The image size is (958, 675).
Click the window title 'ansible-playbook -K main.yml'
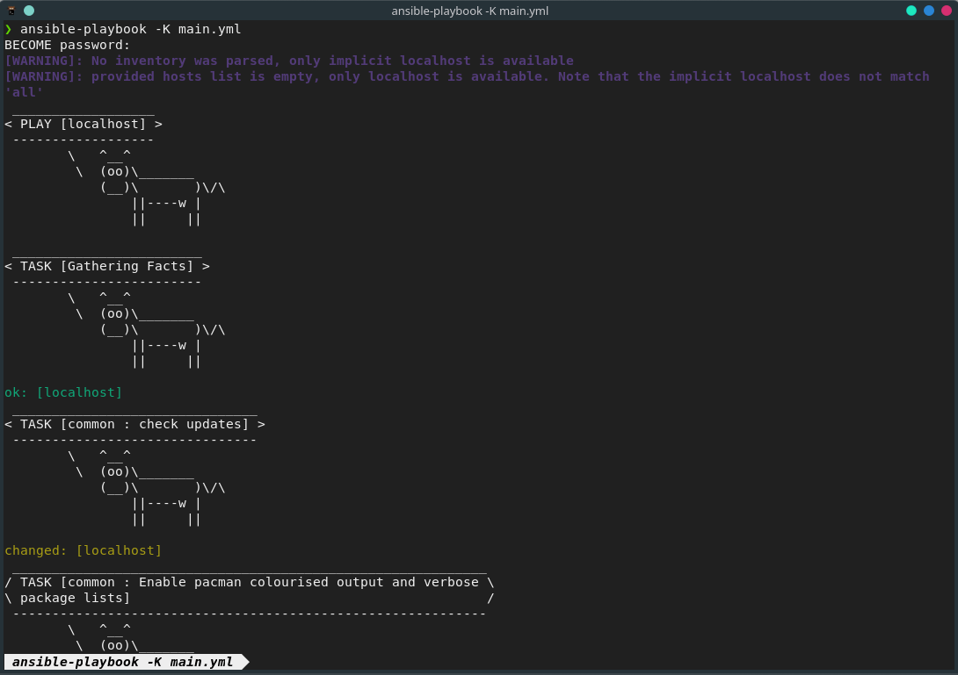470,11
